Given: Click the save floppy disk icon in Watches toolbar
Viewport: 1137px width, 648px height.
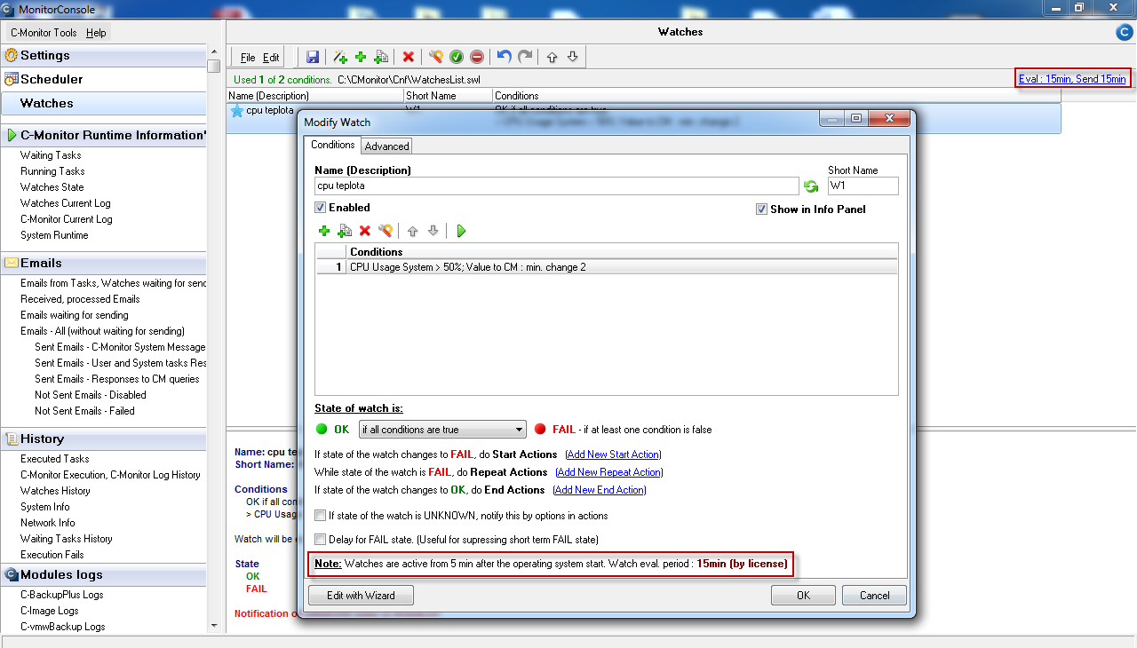Looking at the screenshot, I should pyautogui.click(x=313, y=57).
